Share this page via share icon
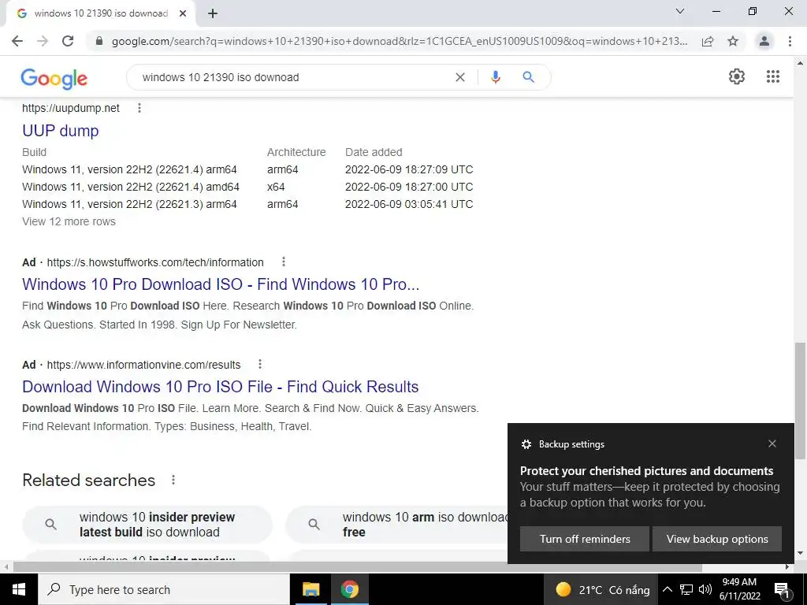This screenshot has width=807, height=605. pos(708,41)
